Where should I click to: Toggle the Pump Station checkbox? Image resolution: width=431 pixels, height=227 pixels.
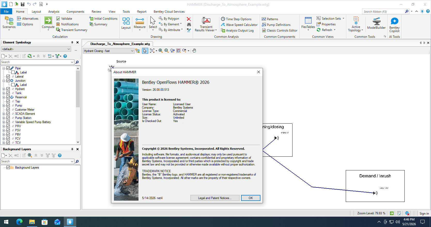click(x=8, y=118)
